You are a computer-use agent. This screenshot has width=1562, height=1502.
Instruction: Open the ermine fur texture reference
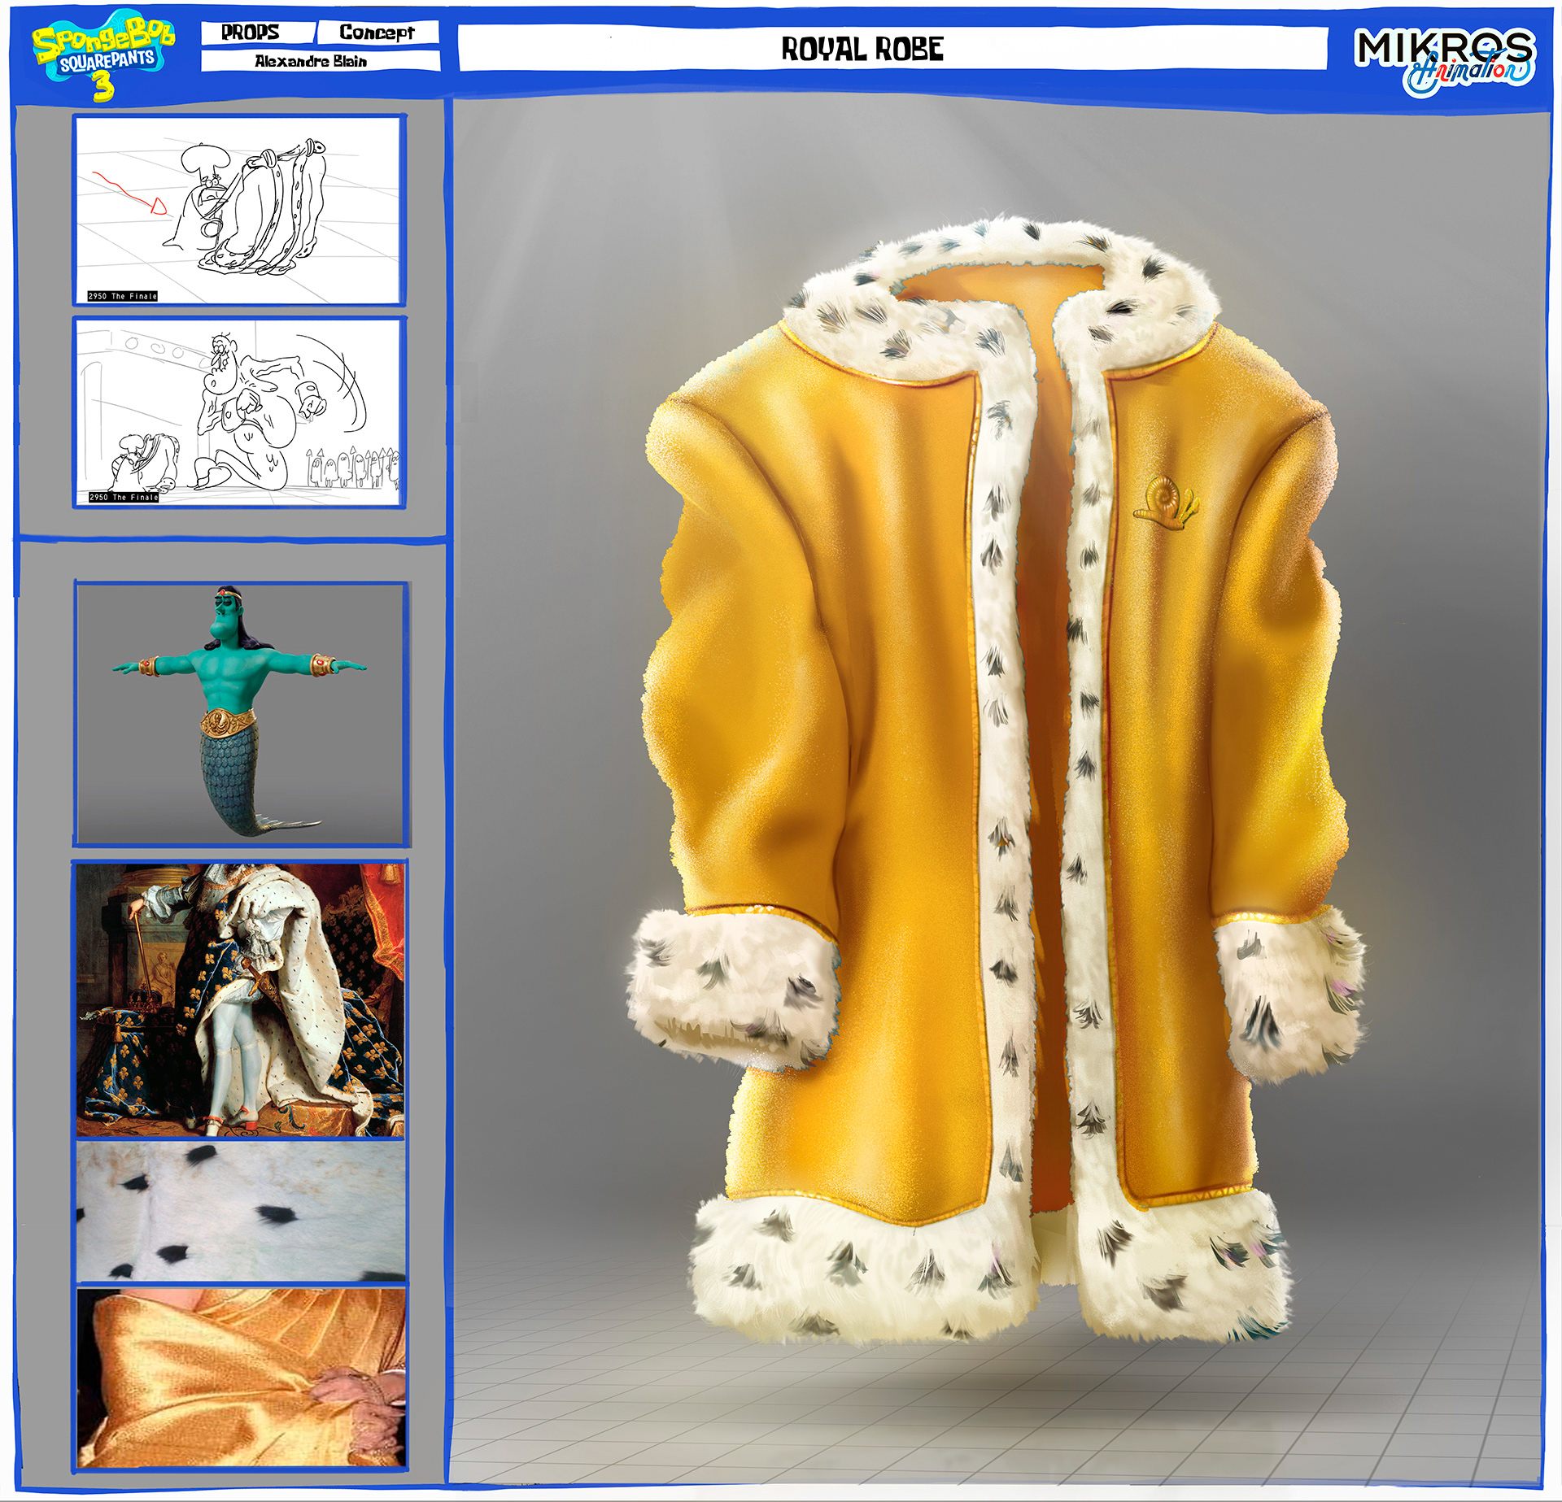[x=241, y=1210]
